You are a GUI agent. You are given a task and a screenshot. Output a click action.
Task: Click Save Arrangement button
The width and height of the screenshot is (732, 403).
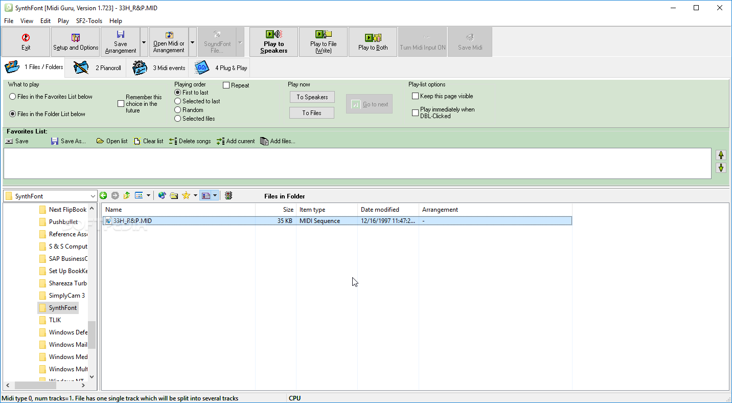click(121, 42)
